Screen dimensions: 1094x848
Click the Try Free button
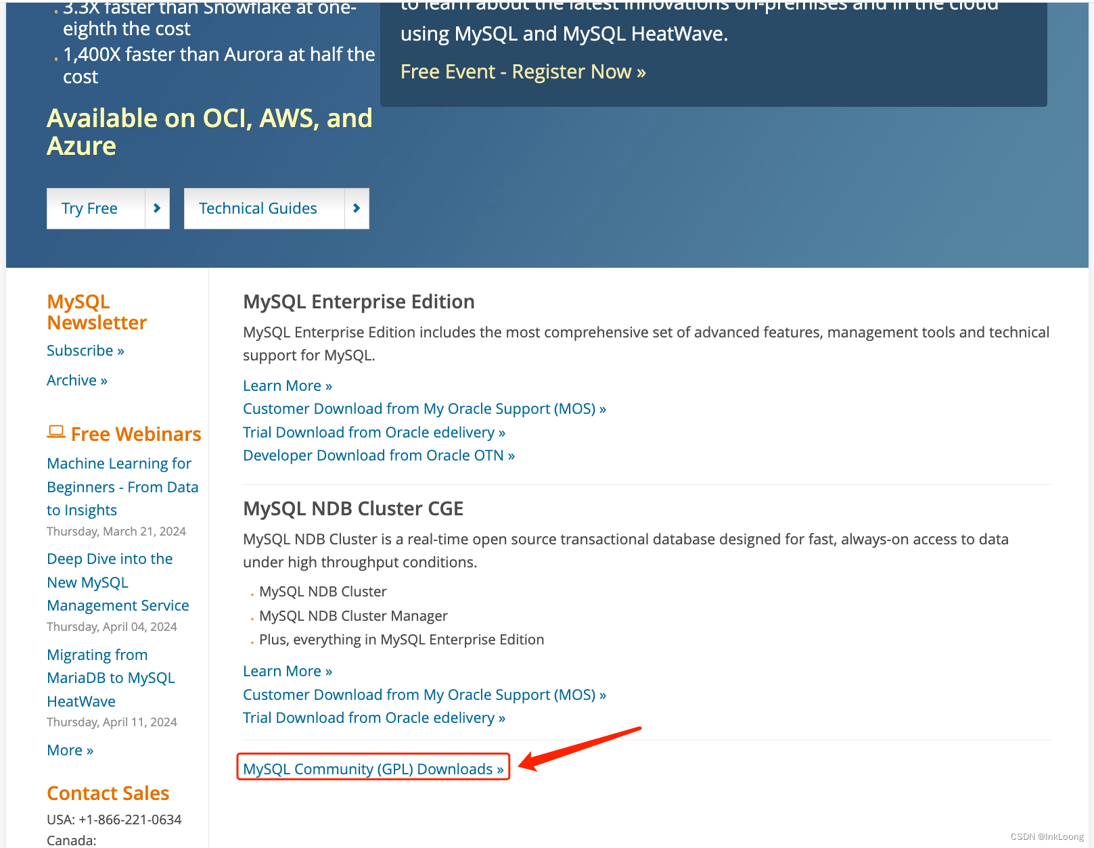(x=108, y=208)
